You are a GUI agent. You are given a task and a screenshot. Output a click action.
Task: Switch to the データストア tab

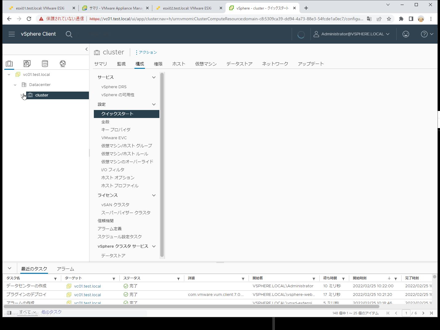239,64
